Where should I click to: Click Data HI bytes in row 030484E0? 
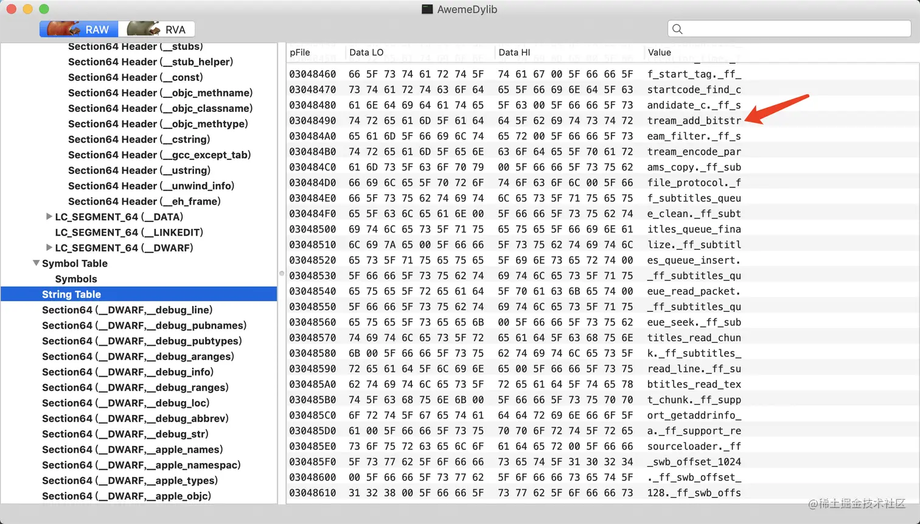click(x=566, y=198)
